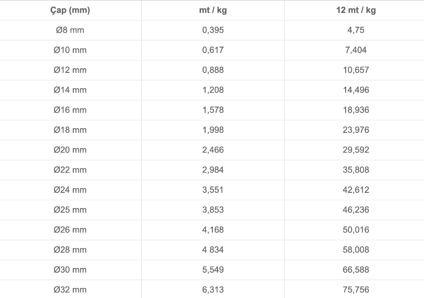Click the 46,236 value for Ø25
Viewport: 424px width, 298px height.
click(x=356, y=210)
